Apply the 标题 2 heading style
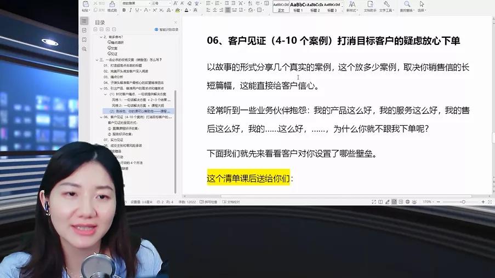495x278 pixels. click(x=315, y=7)
